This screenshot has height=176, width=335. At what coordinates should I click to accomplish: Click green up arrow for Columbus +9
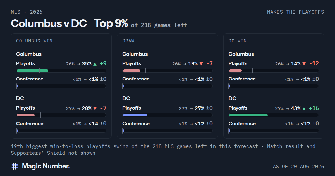pyautogui.click(x=95, y=64)
